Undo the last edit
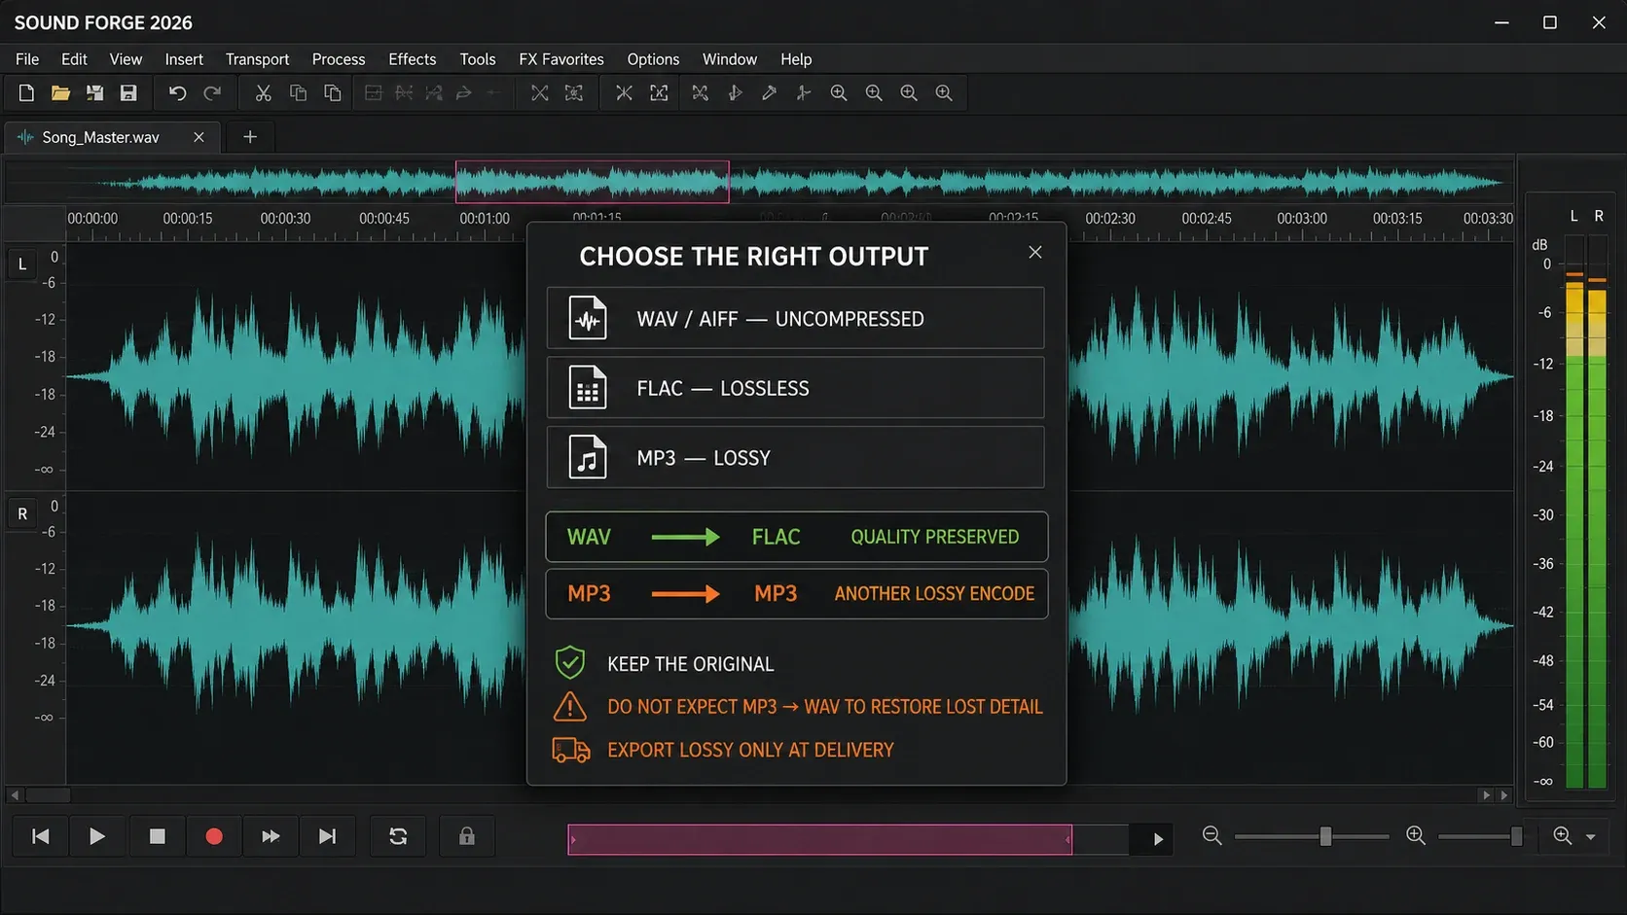This screenshot has height=915, width=1627. 177,93
